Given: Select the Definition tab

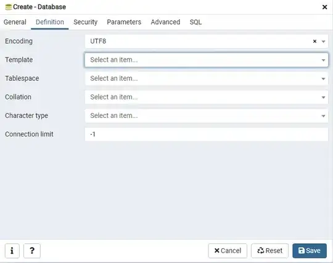Looking at the screenshot, I should point(50,22).
